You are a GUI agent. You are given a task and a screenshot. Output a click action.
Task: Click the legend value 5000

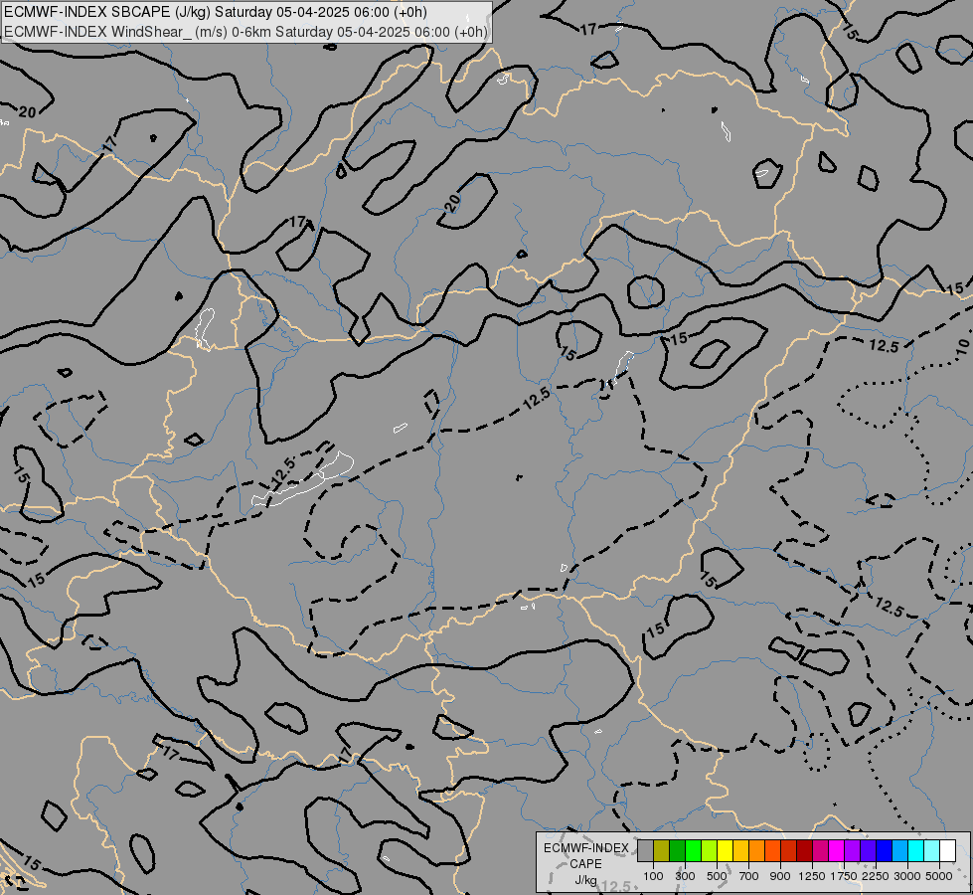pos(939,876)
